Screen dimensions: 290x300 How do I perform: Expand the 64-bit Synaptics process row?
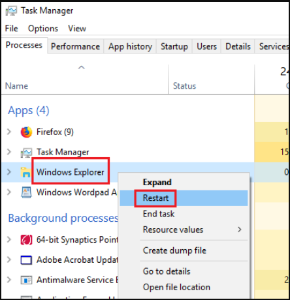9,239
